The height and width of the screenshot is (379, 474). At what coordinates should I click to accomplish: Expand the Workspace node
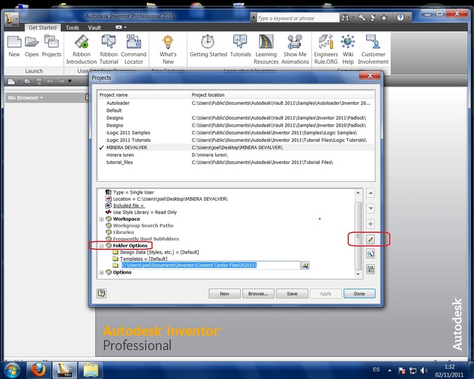point(101,219)
